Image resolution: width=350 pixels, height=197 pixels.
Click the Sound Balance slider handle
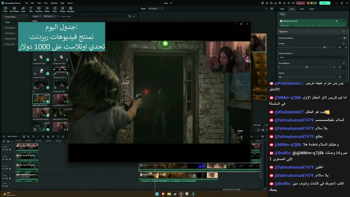[x=307, y=67]
